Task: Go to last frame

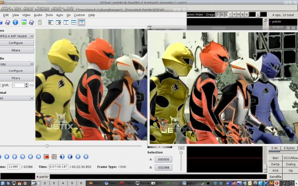Action: 86,157
